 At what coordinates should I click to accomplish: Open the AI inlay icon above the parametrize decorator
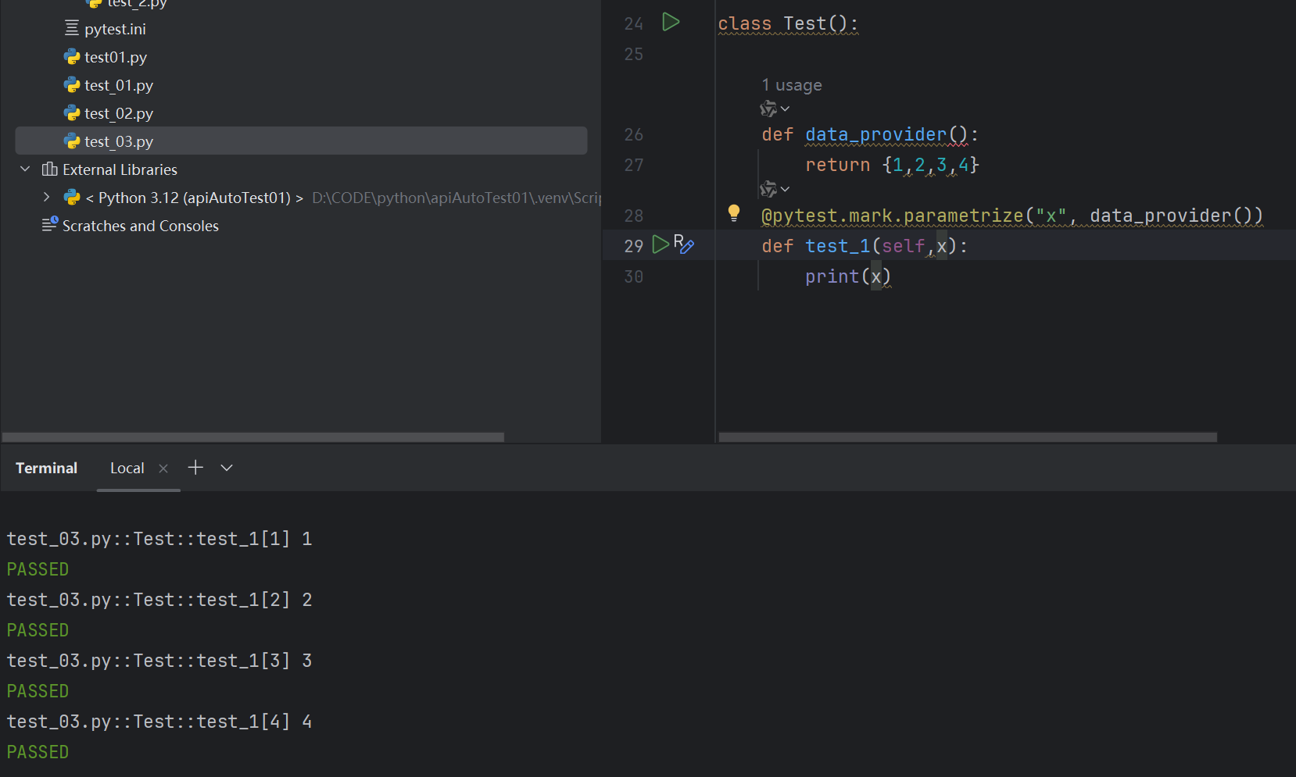[x=768, y=189]
